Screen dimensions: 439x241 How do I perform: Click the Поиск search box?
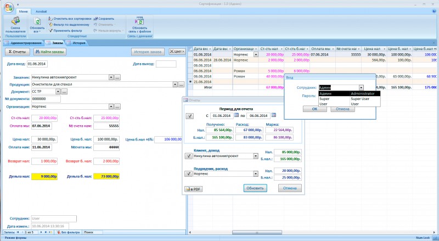coord(93,232)
